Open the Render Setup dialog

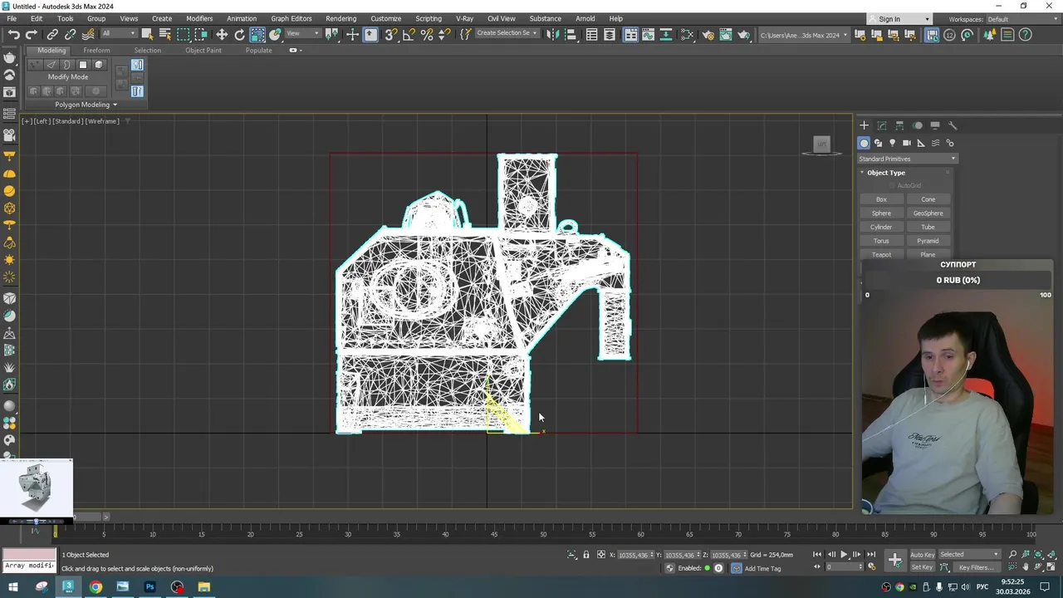click(x=708, y=34)
